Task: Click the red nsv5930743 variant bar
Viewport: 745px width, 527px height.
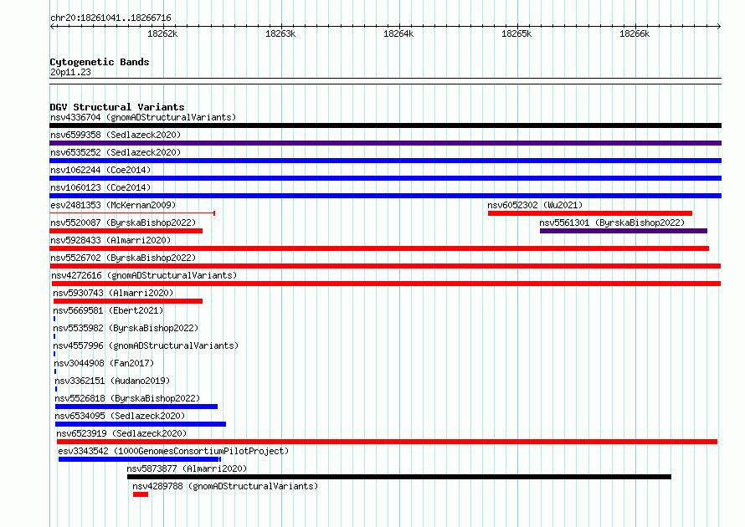Action: point(128,301)
